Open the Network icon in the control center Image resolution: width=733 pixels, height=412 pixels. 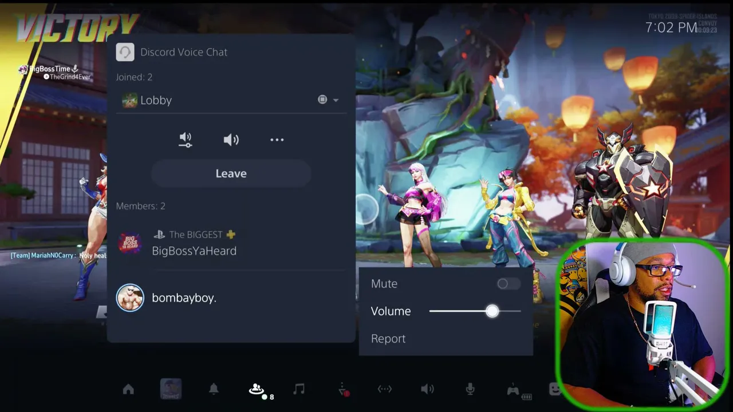click(385, 389)
